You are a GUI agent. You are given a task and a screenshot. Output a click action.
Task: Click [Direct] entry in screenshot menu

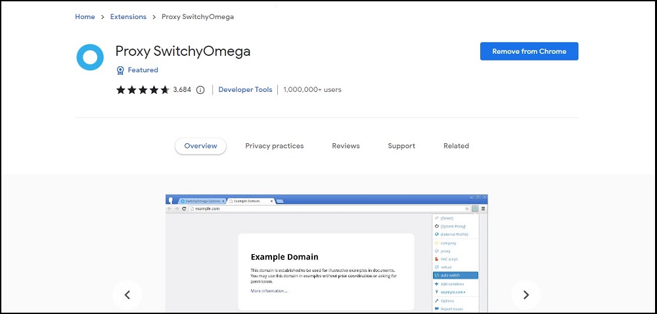pos(447,218)
